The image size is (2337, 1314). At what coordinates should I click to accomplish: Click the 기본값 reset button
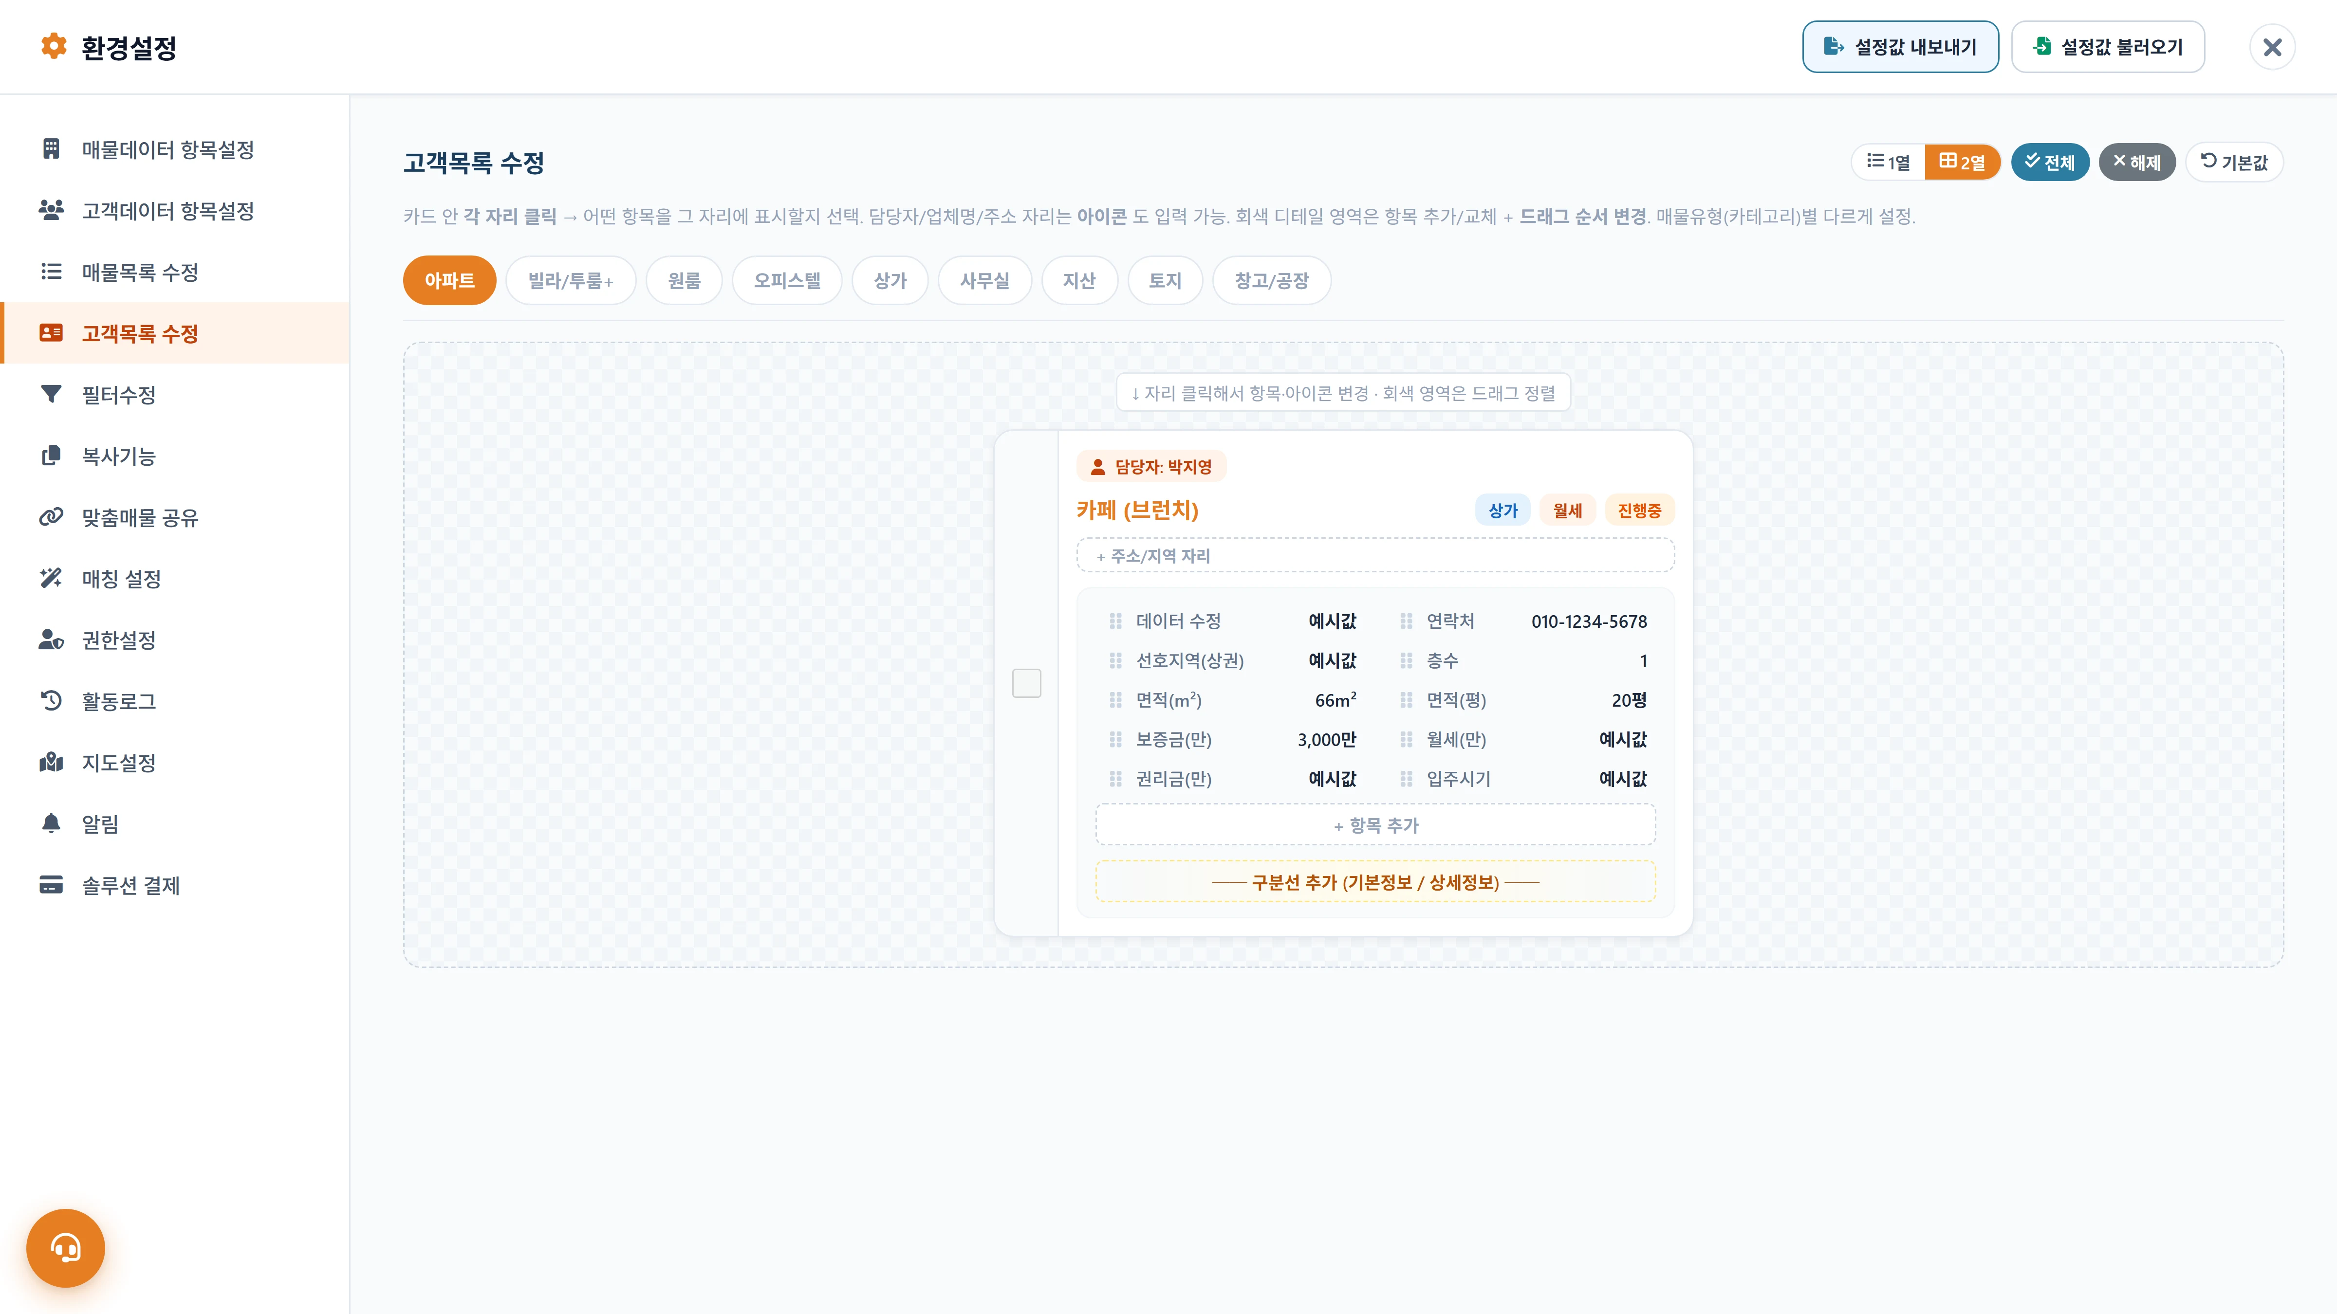(x=2234, y=163)
